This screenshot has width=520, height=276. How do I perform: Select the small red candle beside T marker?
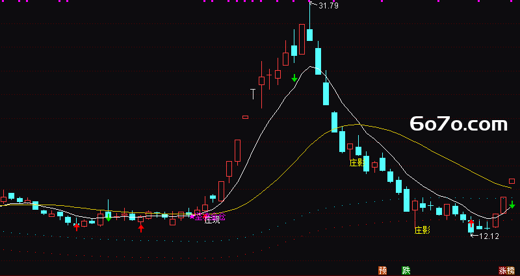coord(246,117)
